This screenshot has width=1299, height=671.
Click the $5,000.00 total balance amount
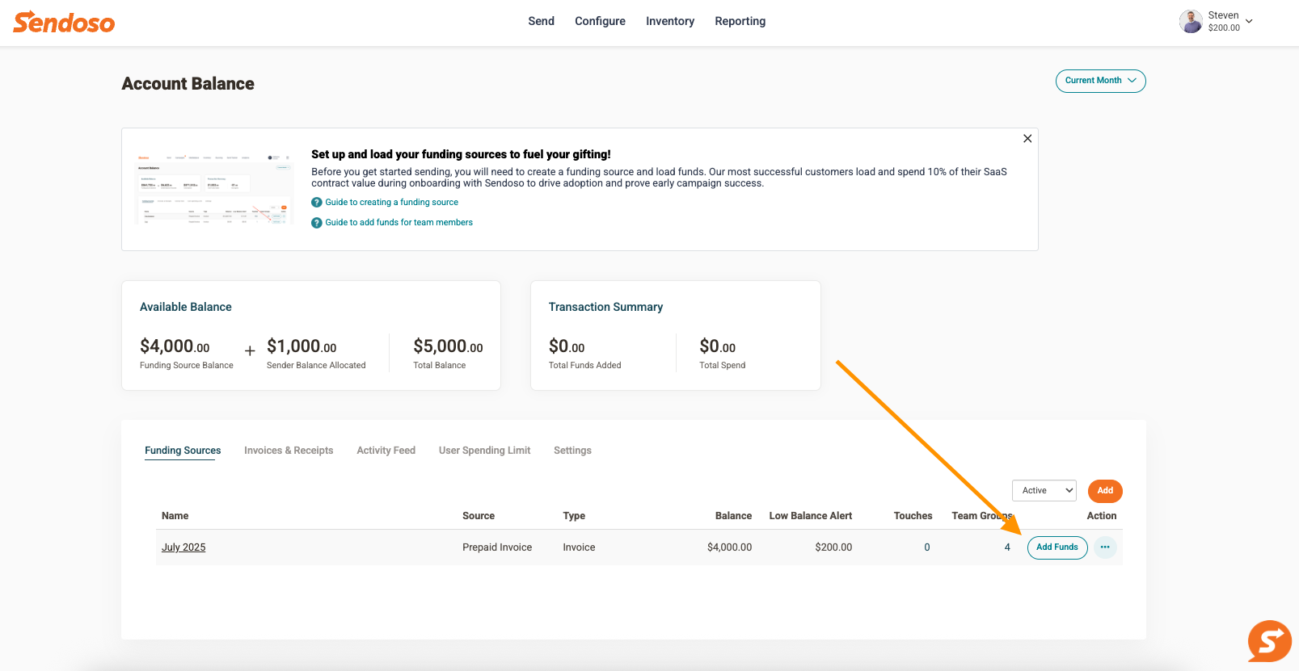[448, 346]
